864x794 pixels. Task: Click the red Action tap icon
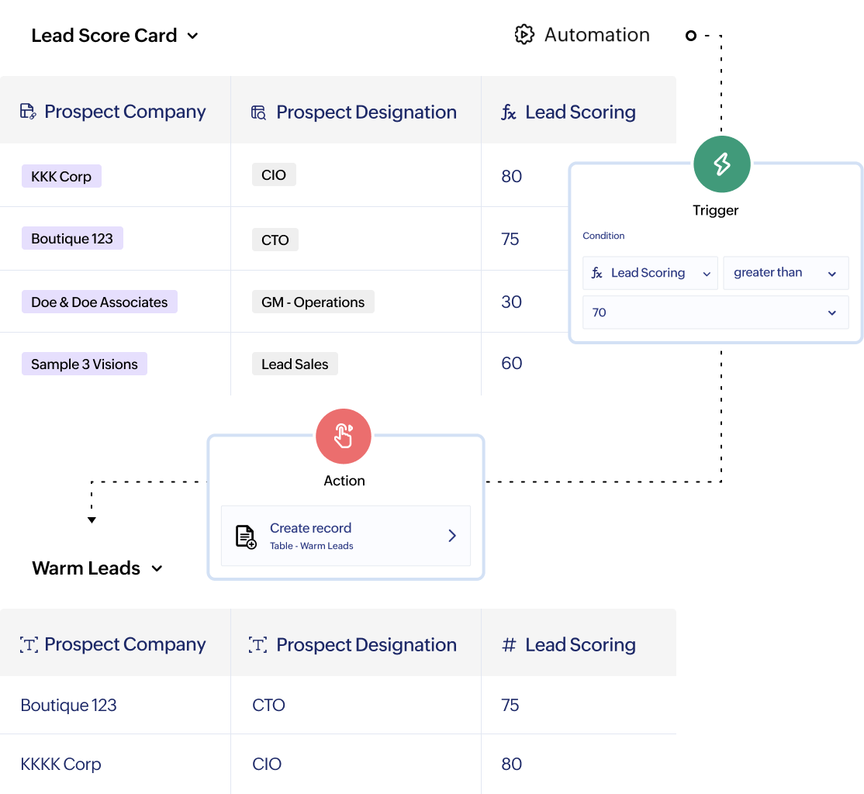[344, 437]
